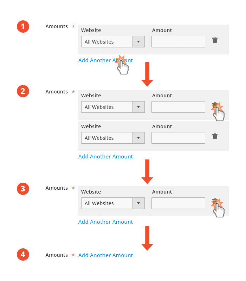The width and height of the screenshot is (246, 281).
Task: Delete the second amount row in step 2
Action: point(215,136)
